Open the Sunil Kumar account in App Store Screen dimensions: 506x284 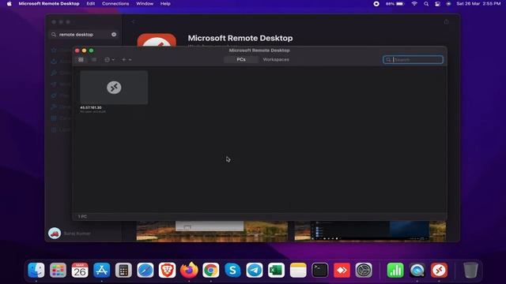point(70,234)
